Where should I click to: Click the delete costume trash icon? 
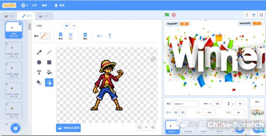click(x=85, y=35)
